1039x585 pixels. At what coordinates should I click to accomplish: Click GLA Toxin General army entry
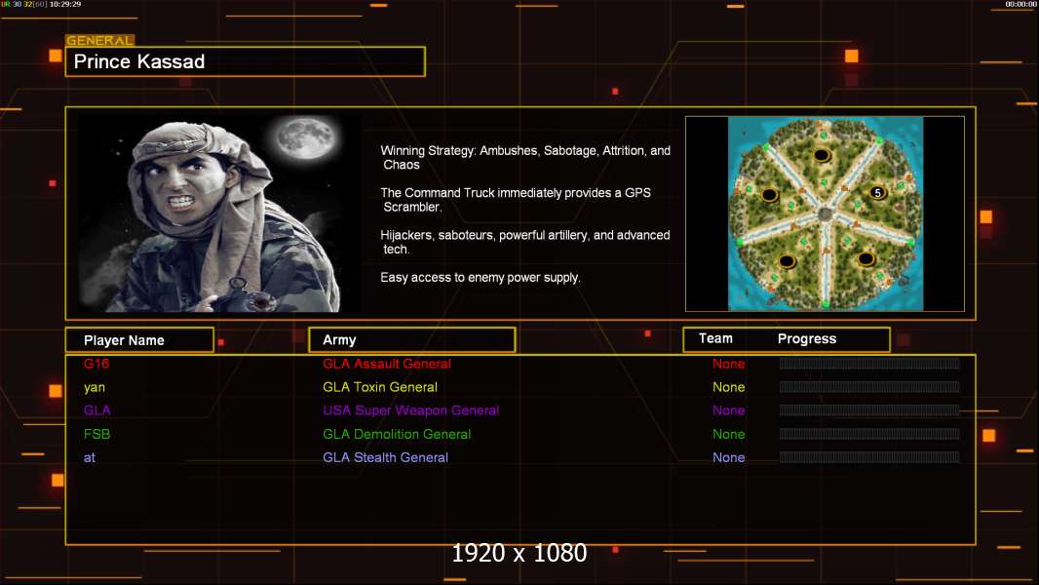pyautogui.click(x=380, y=387)
